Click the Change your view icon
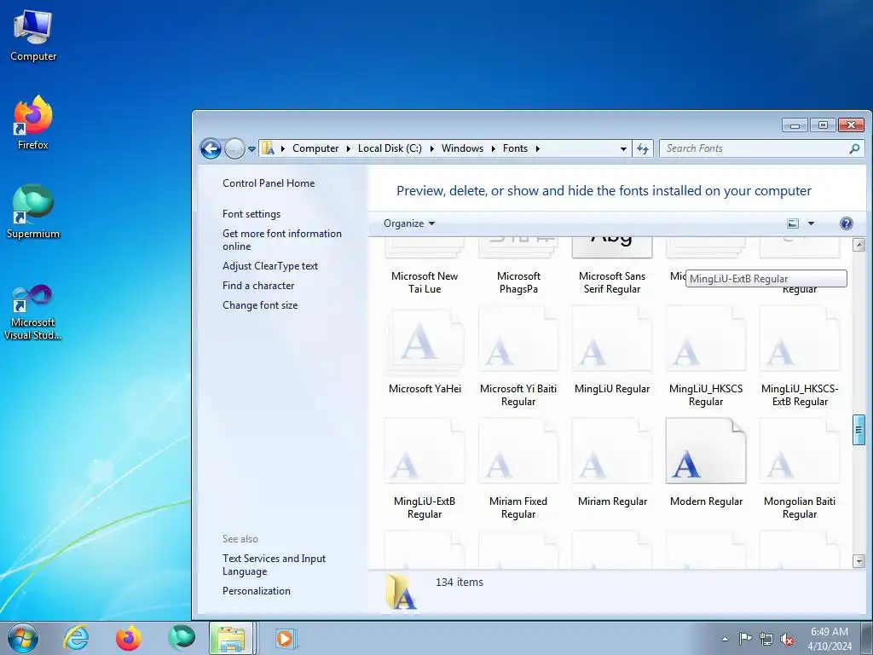The width and height of the screenshot is (873, 655). (793, 223)
